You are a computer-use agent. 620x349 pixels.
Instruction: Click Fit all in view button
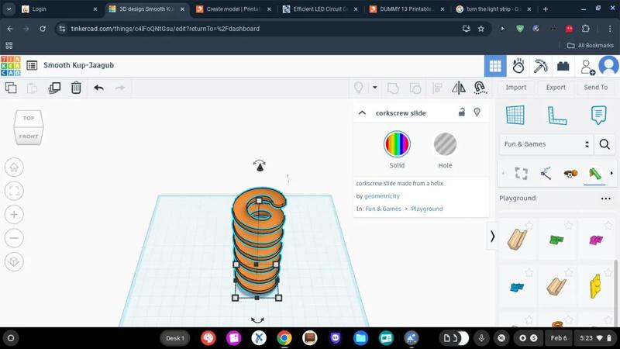[14, 191]
